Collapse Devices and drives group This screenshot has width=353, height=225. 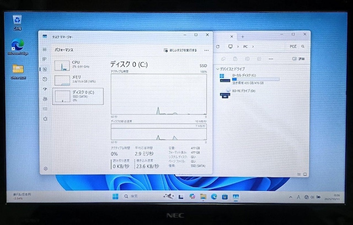click(217, 69)
